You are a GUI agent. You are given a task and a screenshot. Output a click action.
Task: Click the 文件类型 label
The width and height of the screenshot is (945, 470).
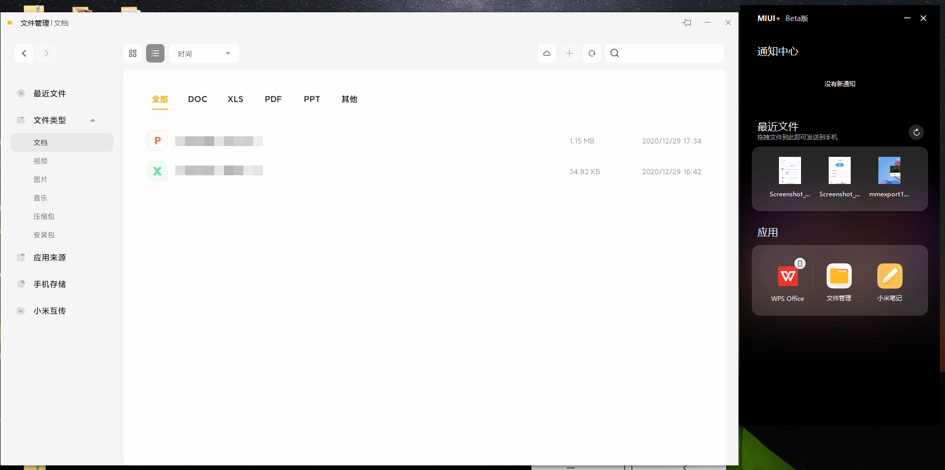pos(50,120)
